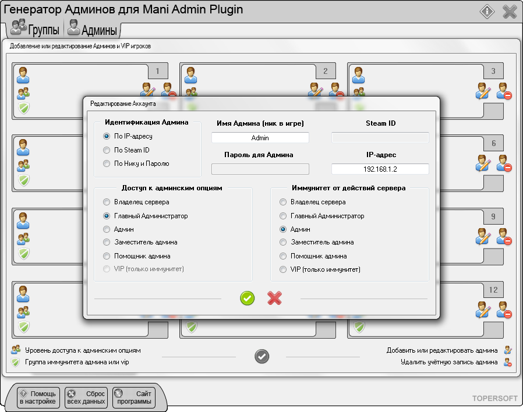Set immunity to Главный Администратор
The image size is (523, 412).
322,216
